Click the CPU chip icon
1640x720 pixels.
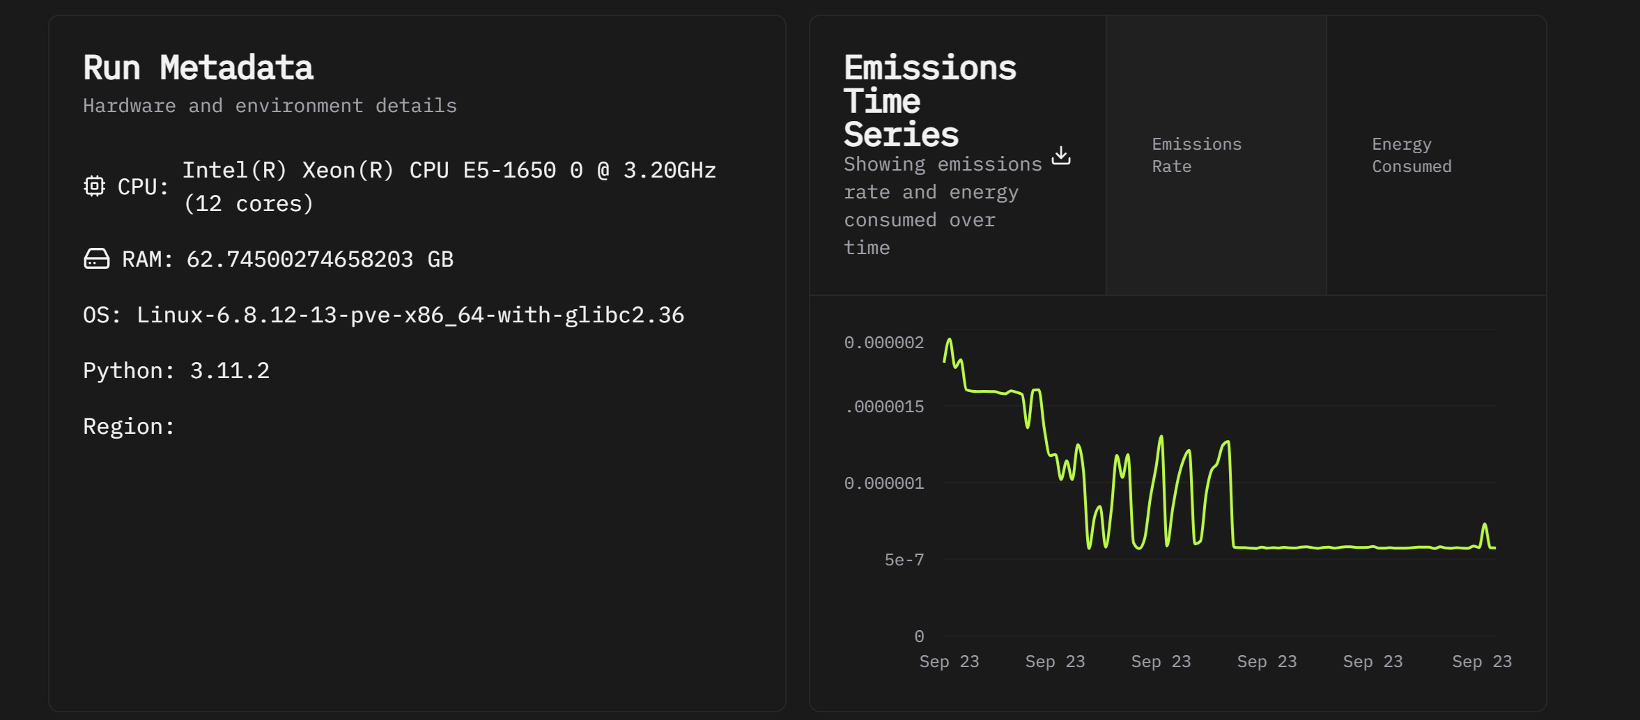point(95,186)
